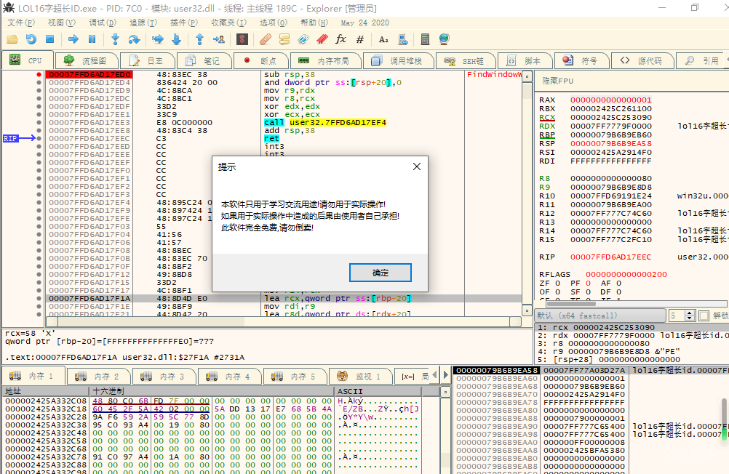Click the argument count spinner arrows

(690, 316)
